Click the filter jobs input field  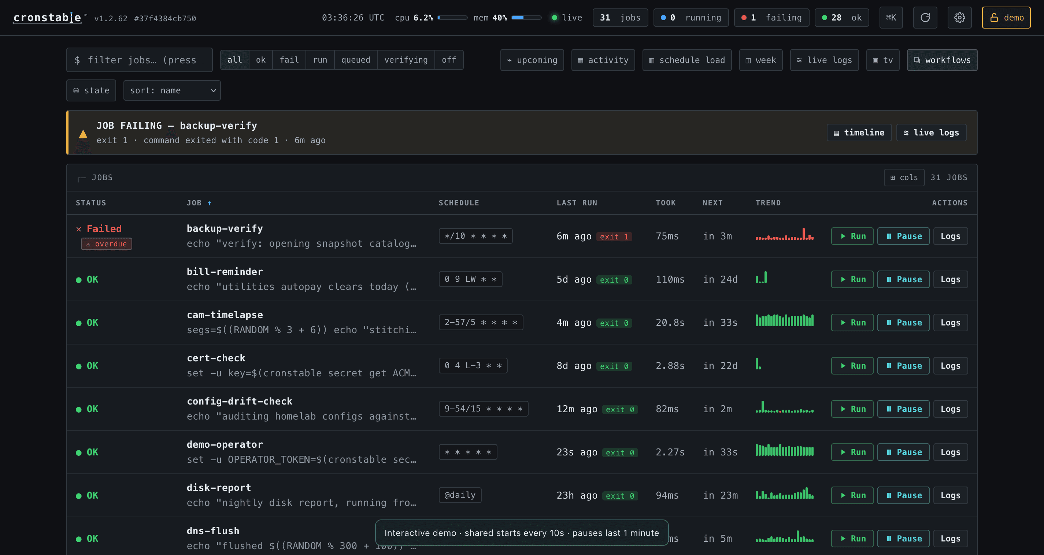(140, 60)
